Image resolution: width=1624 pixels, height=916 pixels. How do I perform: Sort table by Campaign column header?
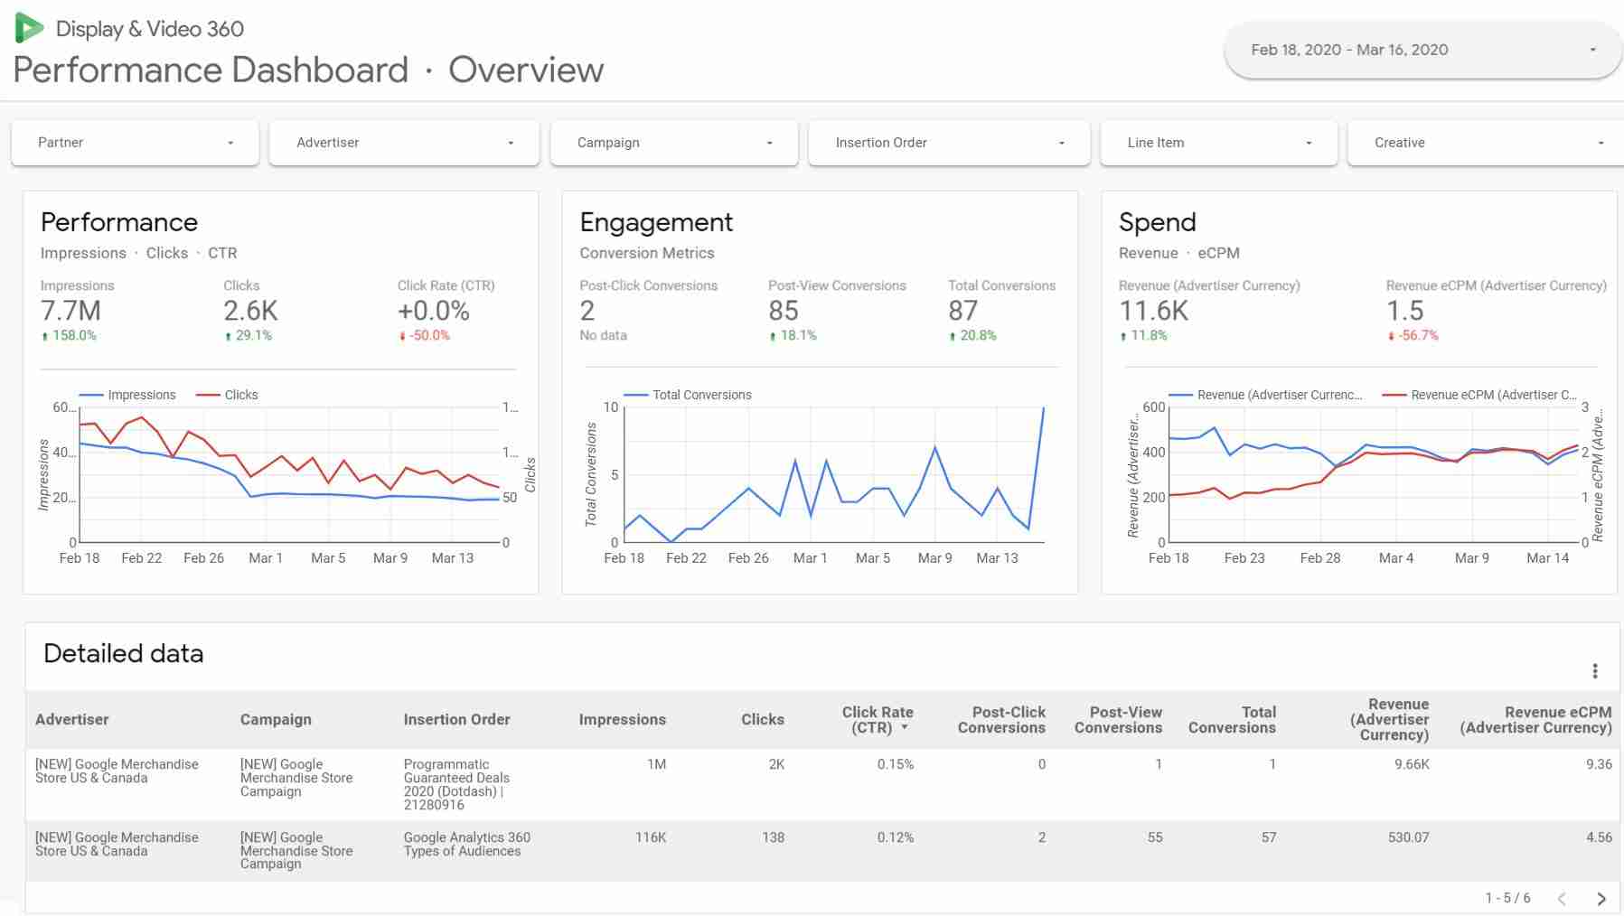276,720
